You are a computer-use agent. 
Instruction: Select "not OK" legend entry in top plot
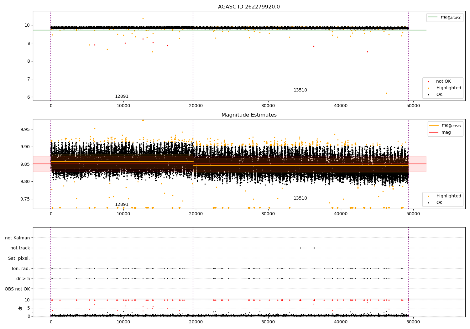pyautogui.click(x=443, y=81)
